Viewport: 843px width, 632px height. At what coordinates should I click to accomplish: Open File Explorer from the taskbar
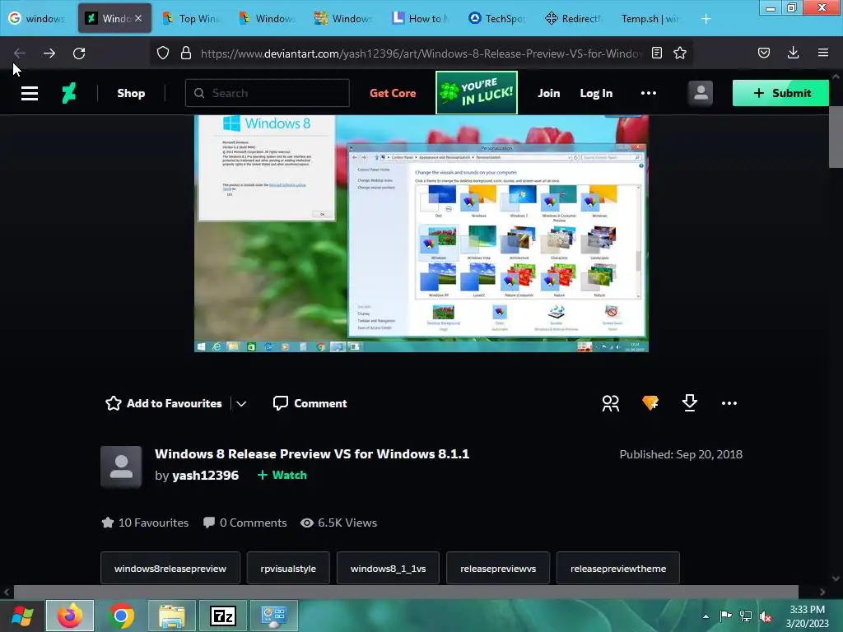pos(172,616)
